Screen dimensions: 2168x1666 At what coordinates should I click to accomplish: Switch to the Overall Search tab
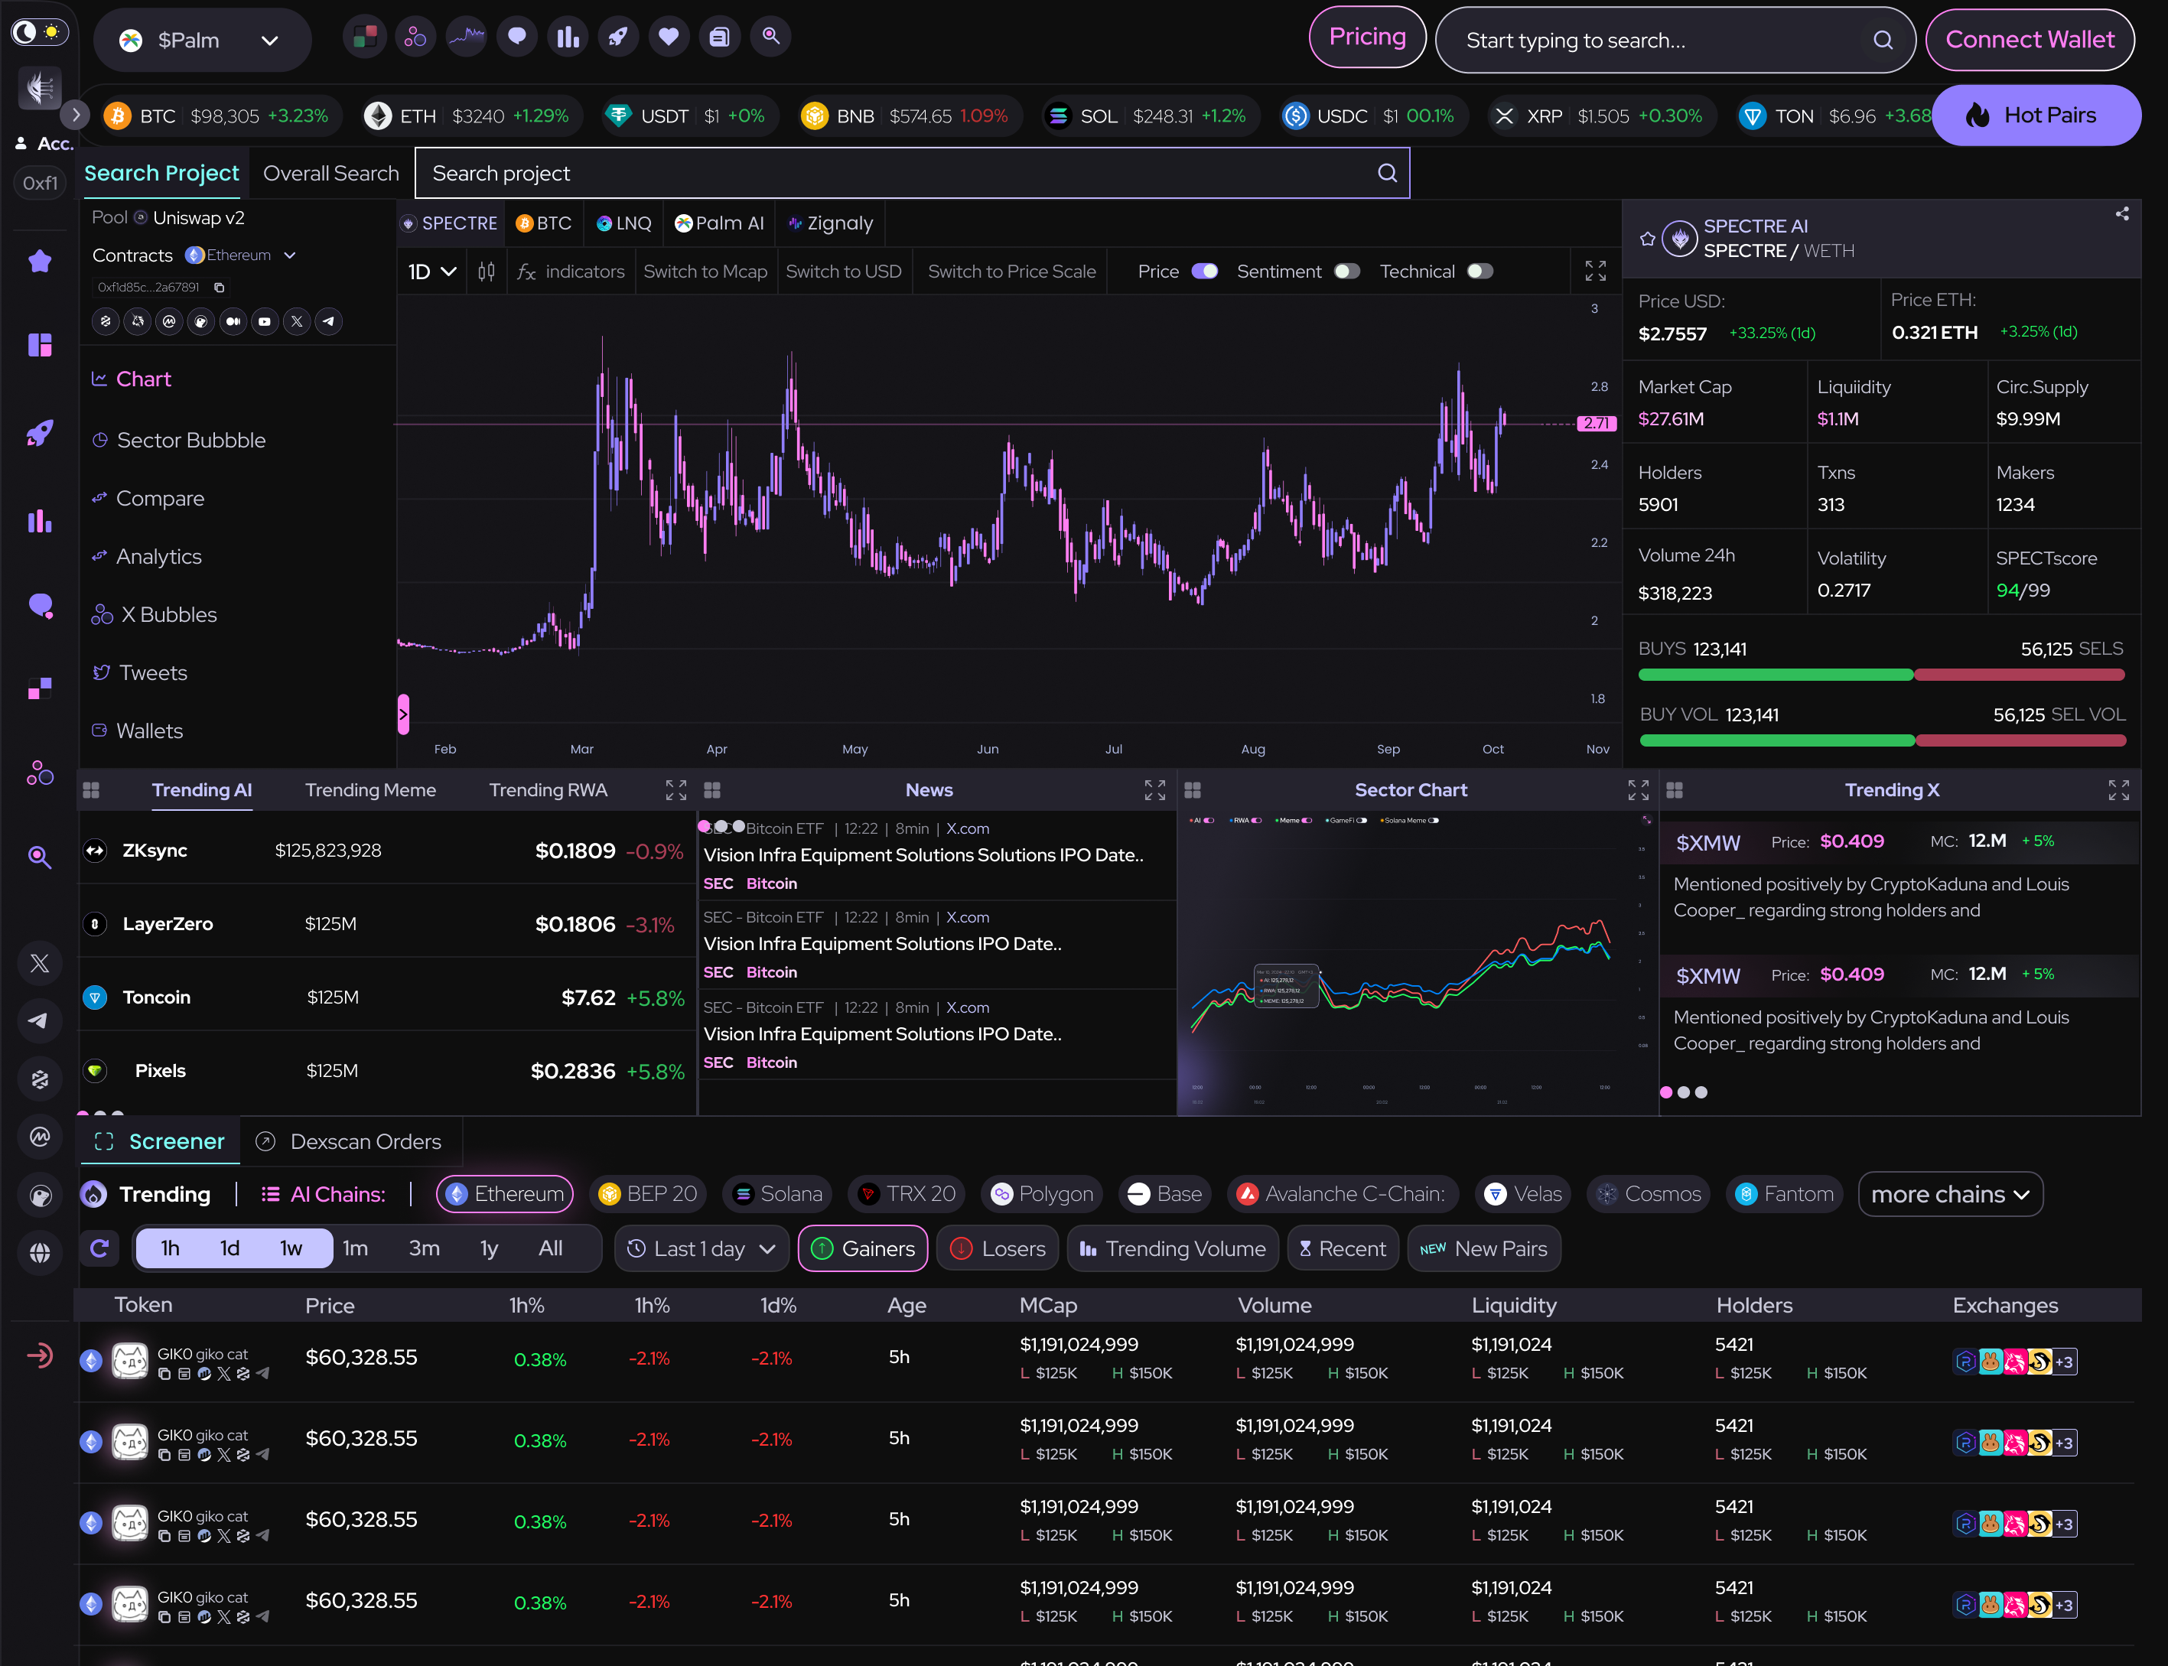coord(330,174)
